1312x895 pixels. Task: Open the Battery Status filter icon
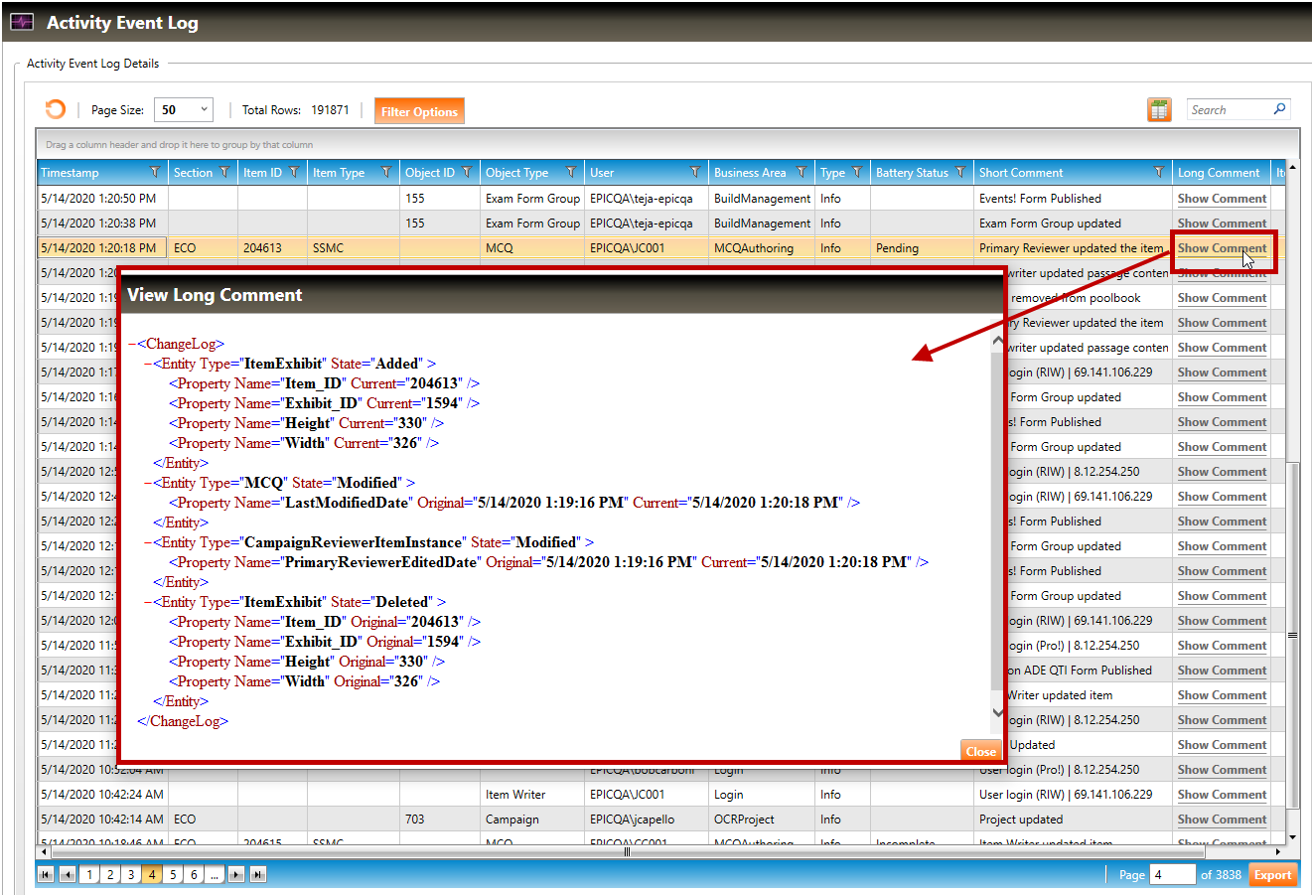(x=960, y=173)
